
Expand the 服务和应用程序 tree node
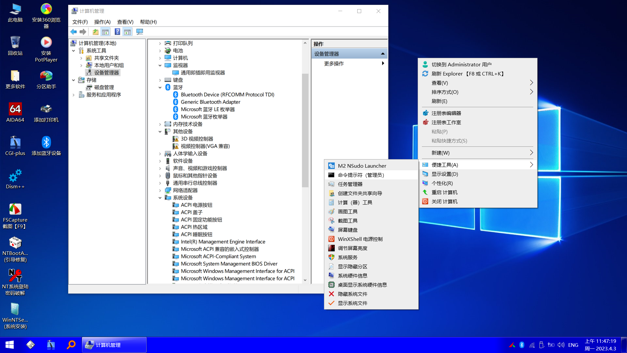tap(73, 95)
